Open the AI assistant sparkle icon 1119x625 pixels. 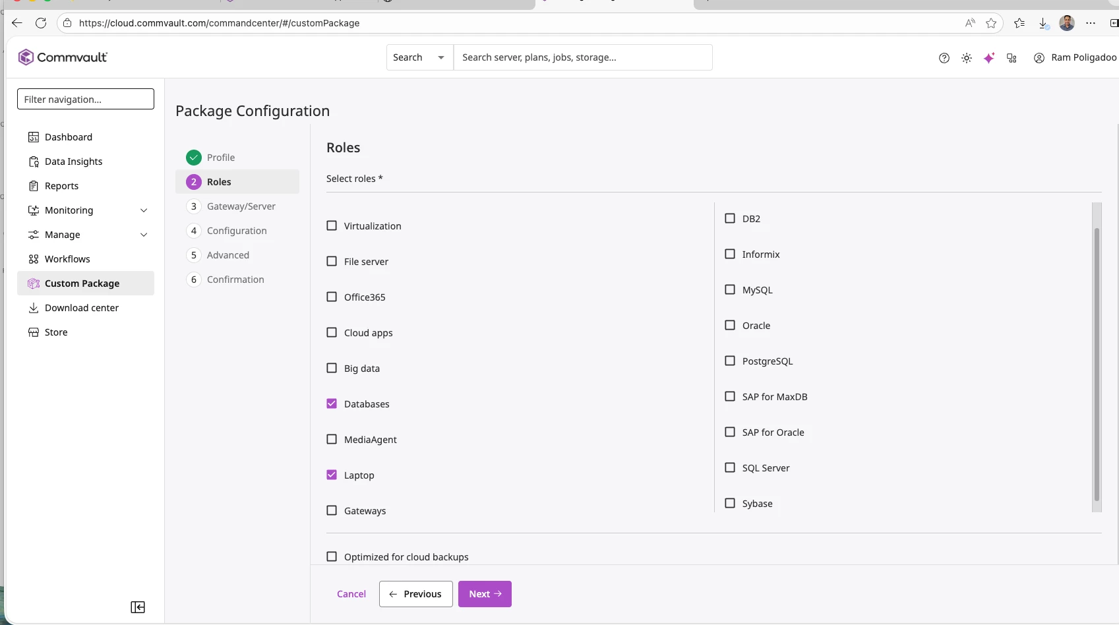(989, 58)
